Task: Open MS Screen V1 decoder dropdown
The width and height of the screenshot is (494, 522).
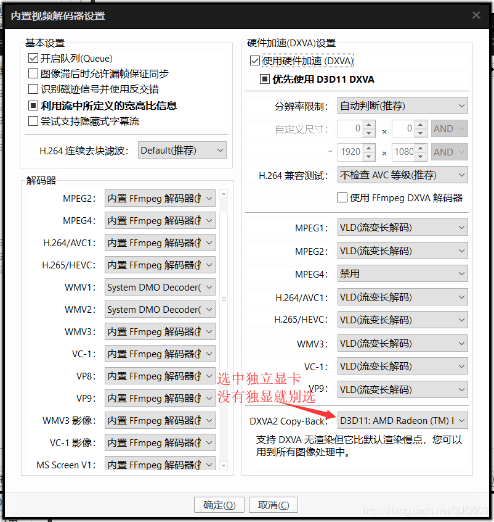Action: 160,463
